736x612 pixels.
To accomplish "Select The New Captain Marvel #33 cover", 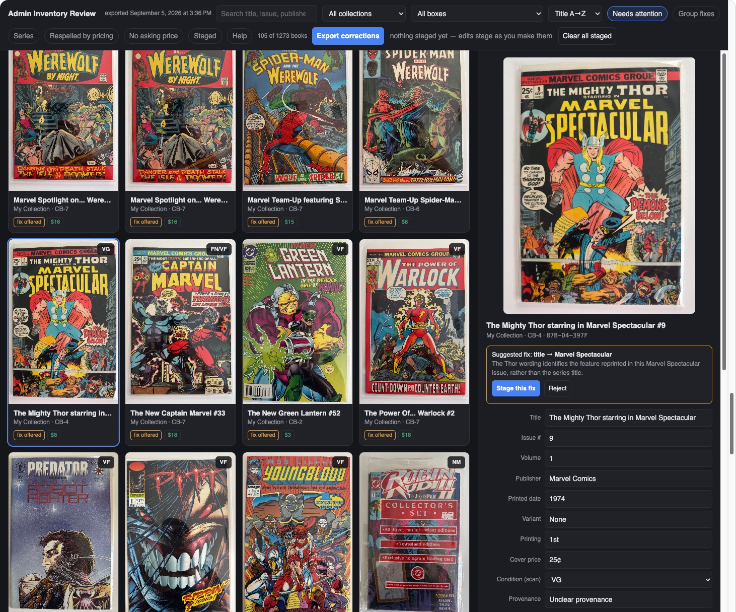I will [180, 322].
